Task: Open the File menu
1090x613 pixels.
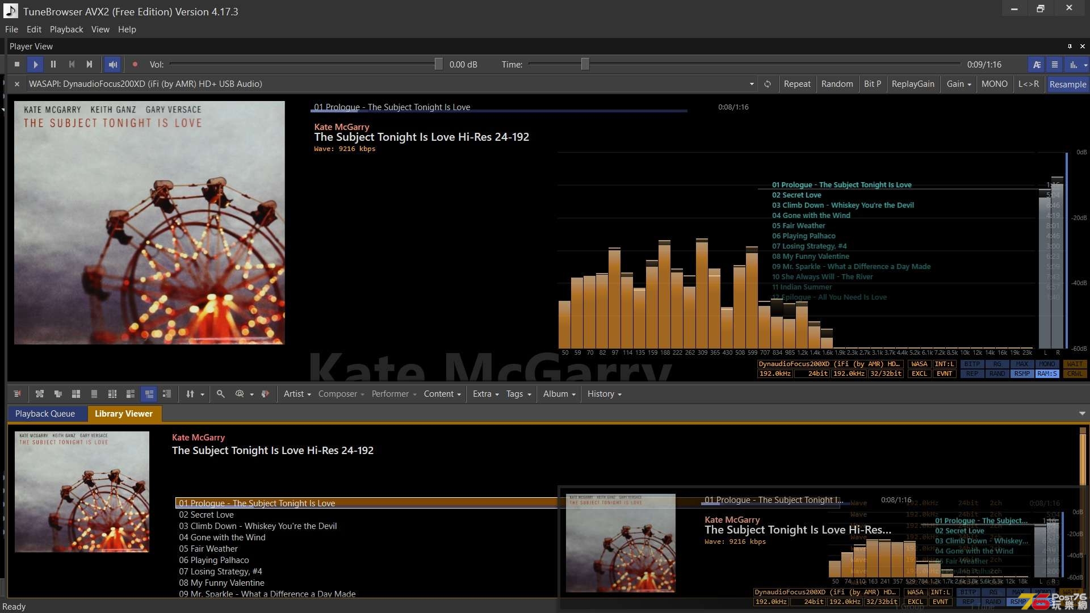Action: click(11, 30)
